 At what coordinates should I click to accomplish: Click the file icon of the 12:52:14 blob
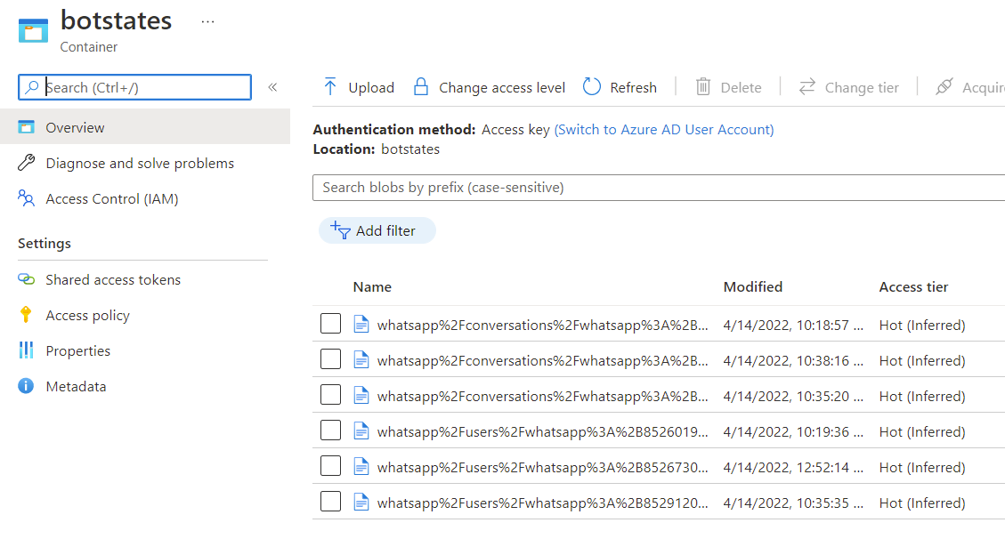click(x=361, y=467)
